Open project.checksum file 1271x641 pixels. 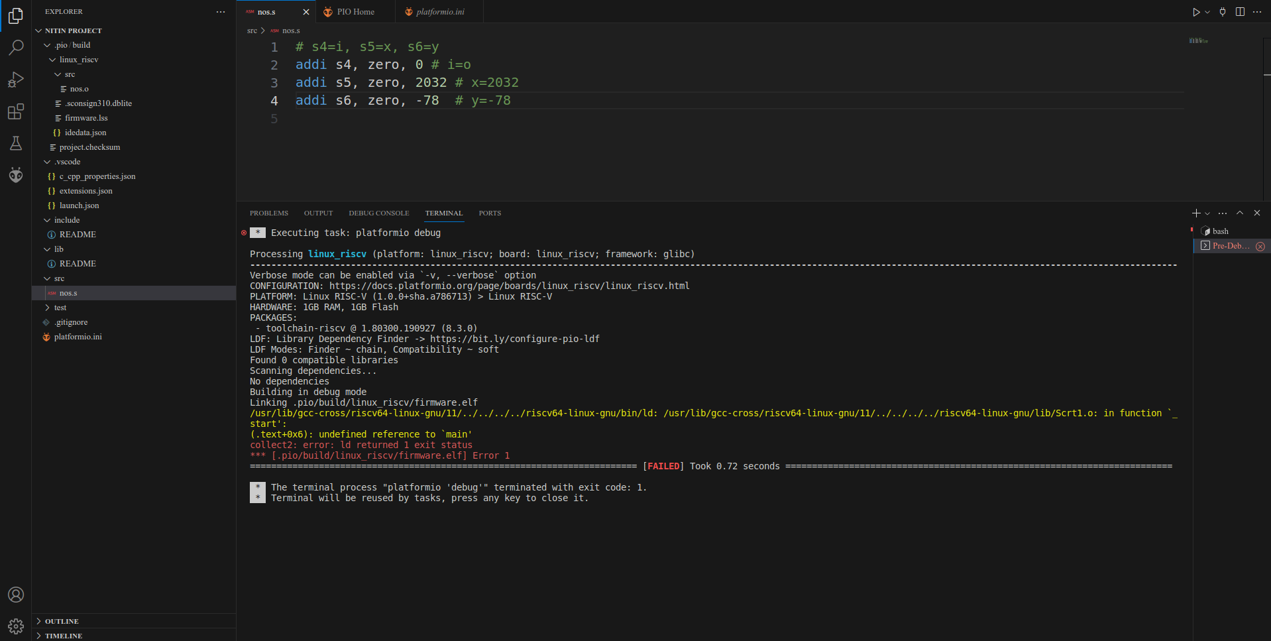coord(134,147)
